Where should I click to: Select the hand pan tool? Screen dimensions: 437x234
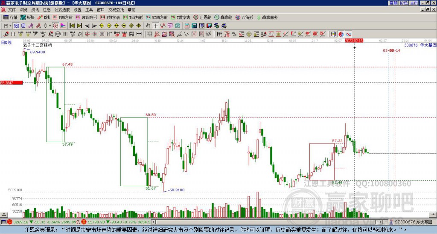[x=148, y=26]
